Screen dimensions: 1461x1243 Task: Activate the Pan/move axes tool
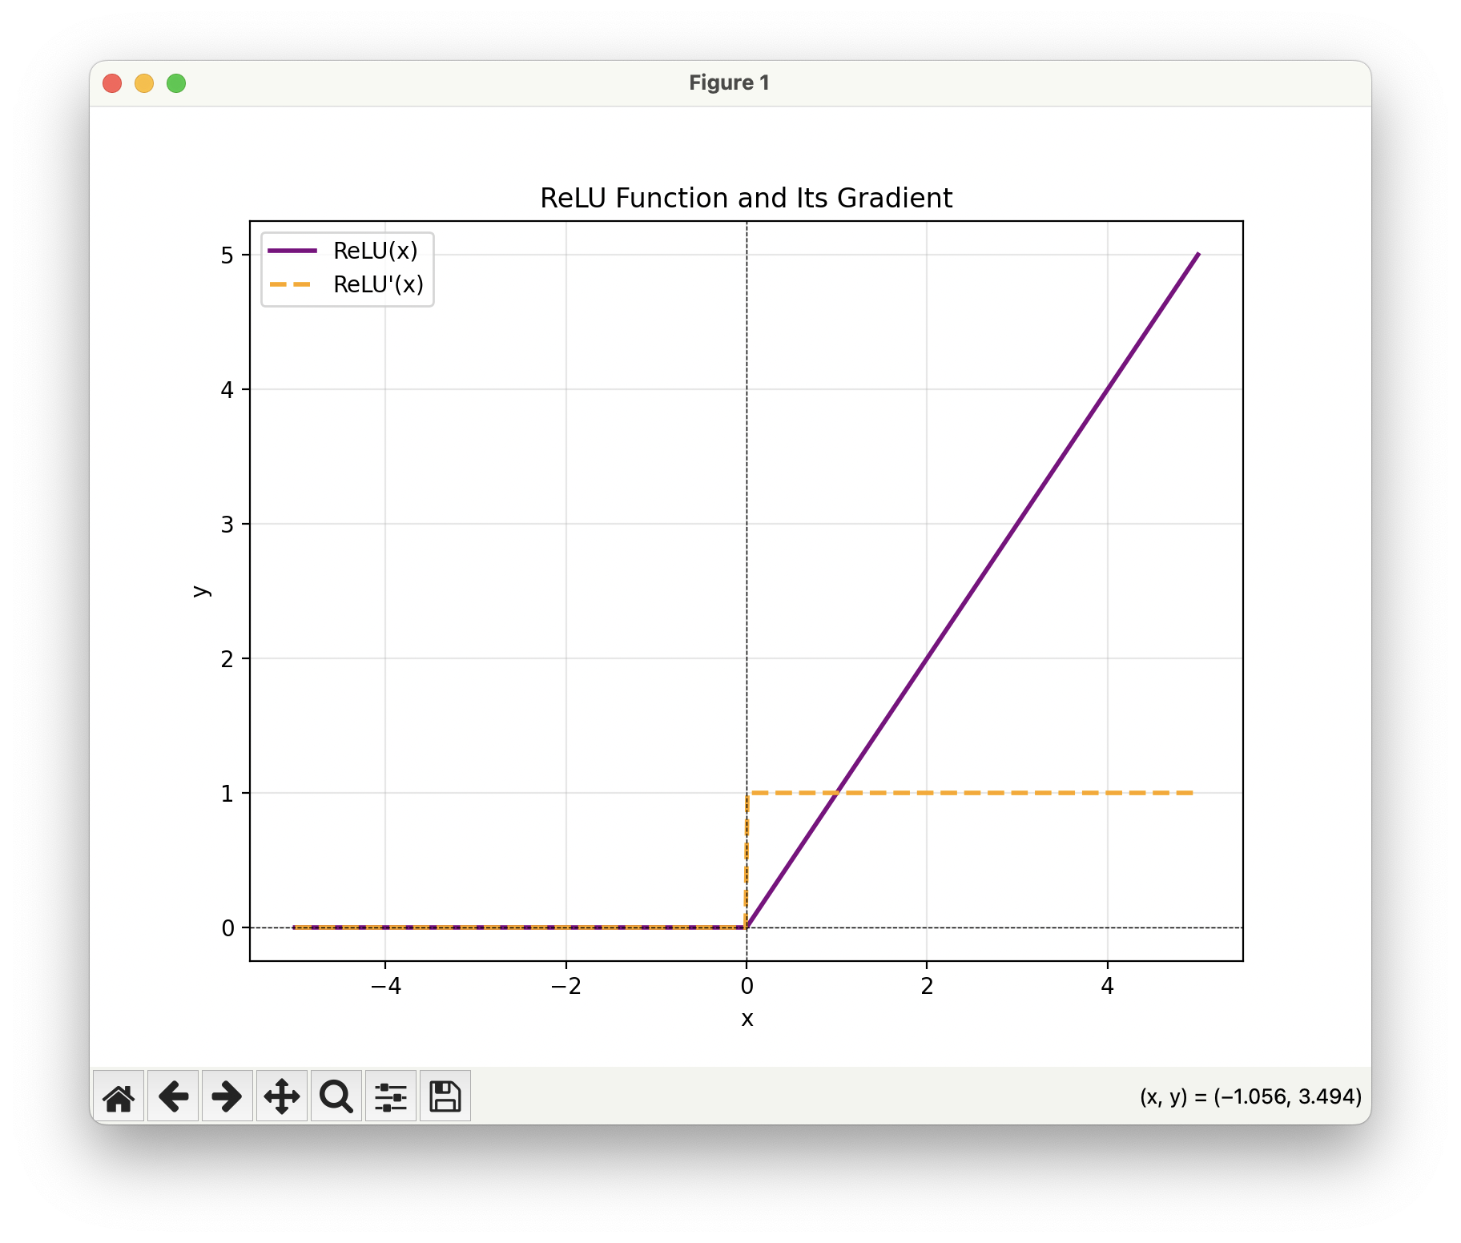282,1096
